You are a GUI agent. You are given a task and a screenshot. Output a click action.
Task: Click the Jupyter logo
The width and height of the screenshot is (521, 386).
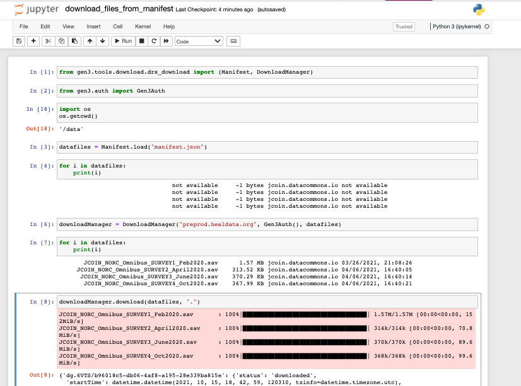pos(37,9)
